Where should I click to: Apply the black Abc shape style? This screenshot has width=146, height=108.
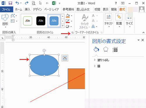[41, 21]
